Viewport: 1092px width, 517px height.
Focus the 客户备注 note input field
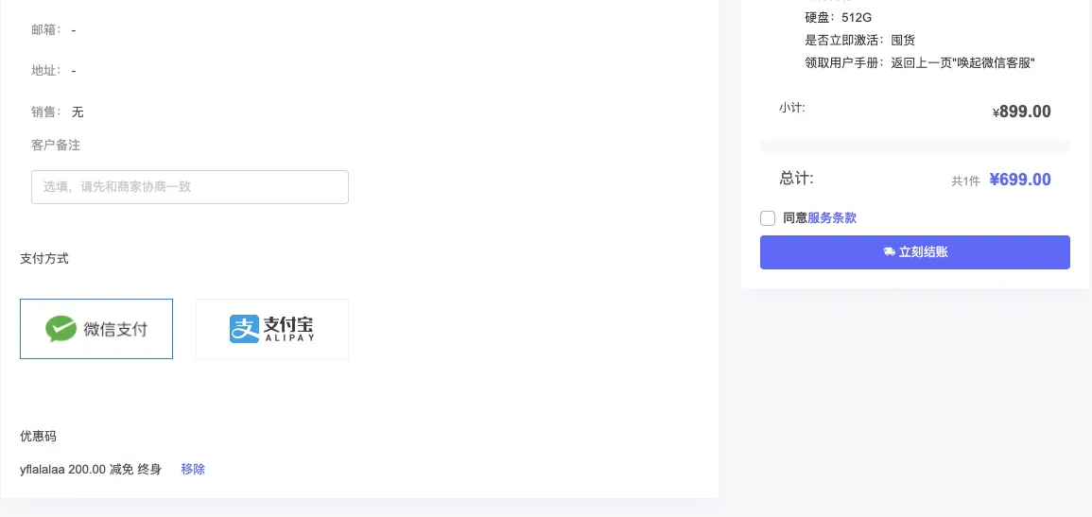[190, 187]
